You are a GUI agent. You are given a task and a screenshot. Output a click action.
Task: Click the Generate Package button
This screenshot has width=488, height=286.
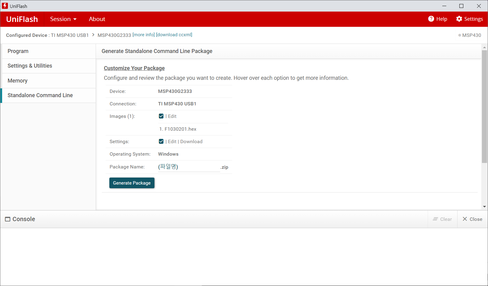pyautogui.click(x=132, y=183)
